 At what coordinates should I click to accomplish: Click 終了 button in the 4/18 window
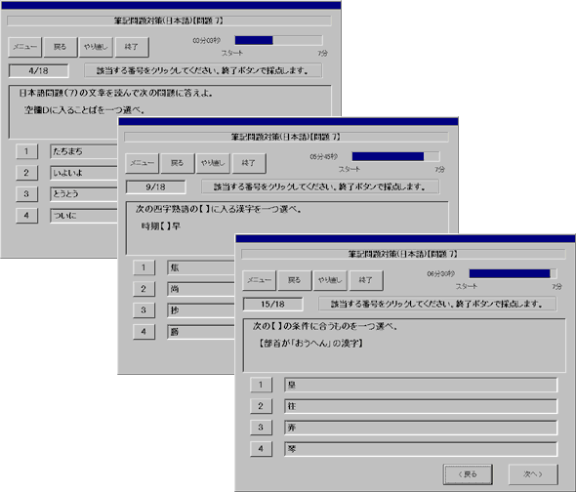pos(132,47)
